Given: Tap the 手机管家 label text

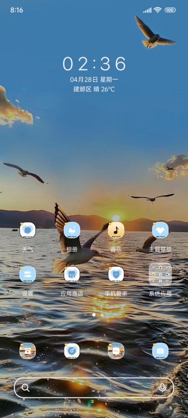Looking at the screenshot, I should tap(116, 294).
